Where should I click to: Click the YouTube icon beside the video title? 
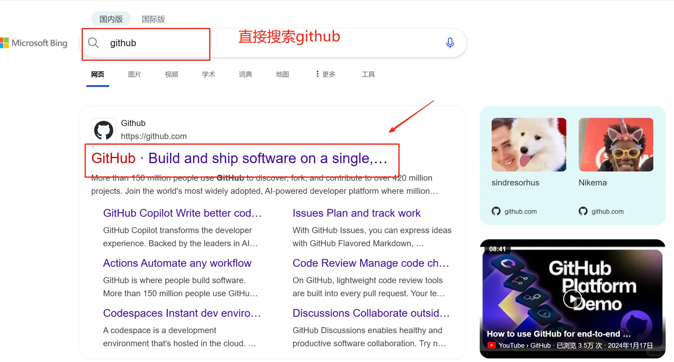492,345
